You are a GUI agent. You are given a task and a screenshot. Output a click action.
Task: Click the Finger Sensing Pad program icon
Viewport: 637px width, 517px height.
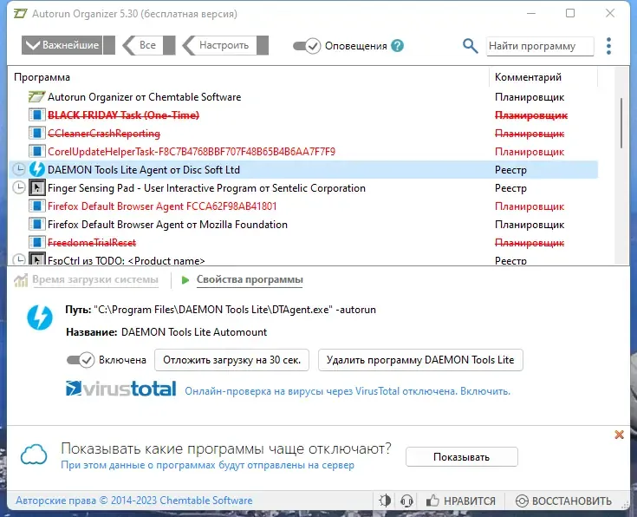(x=37, y=188)
